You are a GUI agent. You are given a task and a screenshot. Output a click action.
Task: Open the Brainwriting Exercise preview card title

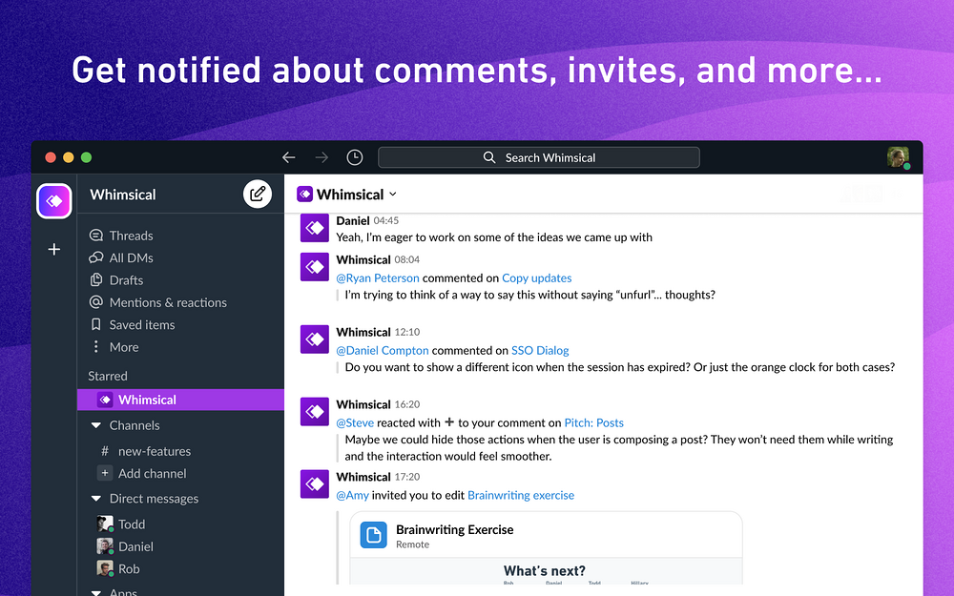click(454, 529)
